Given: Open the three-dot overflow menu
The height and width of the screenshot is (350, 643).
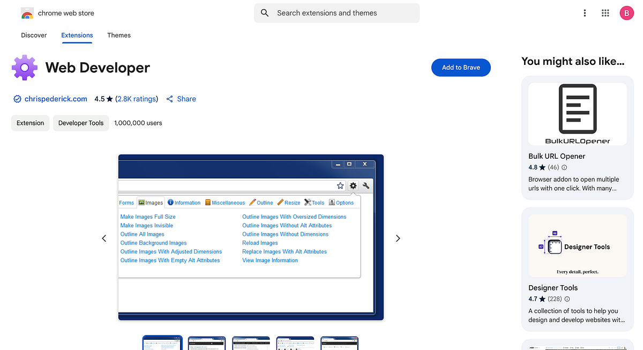Looking at the screenshot, I should click(585, 13).
